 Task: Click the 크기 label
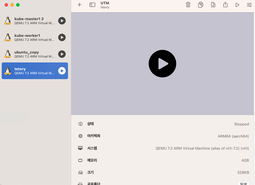90,172
